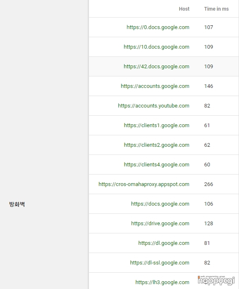
Task: Select the 방화벽 label in left panel
Action: pyautogui.click(x=17, y=204)
